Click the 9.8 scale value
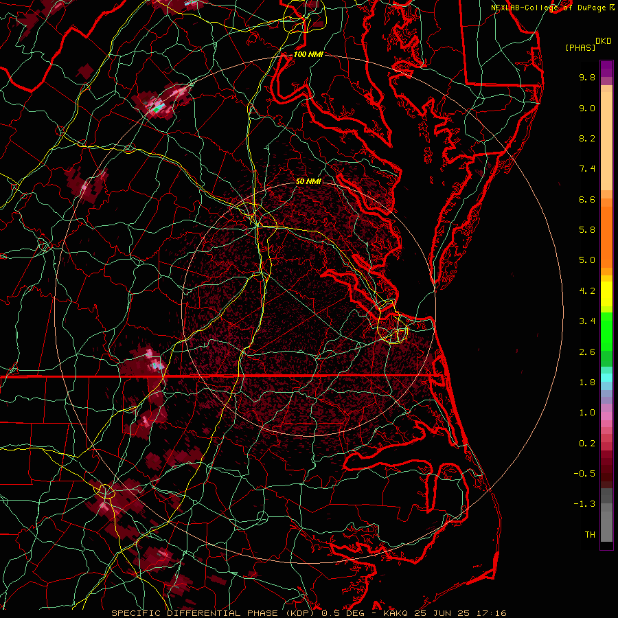The image size is (618, 618). click(587, 77)
